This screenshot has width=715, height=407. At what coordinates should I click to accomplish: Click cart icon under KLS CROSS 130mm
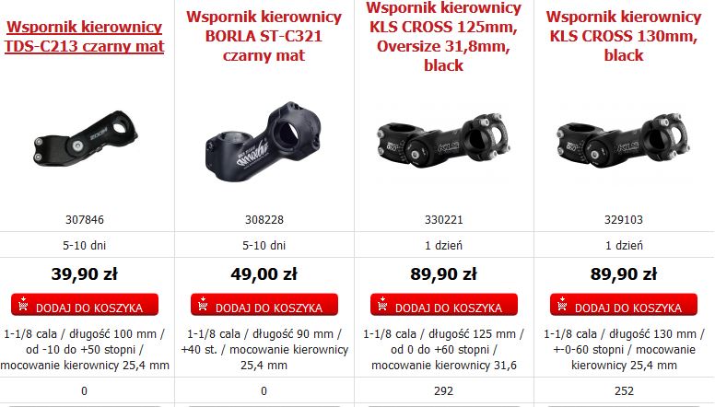[562, 305]
